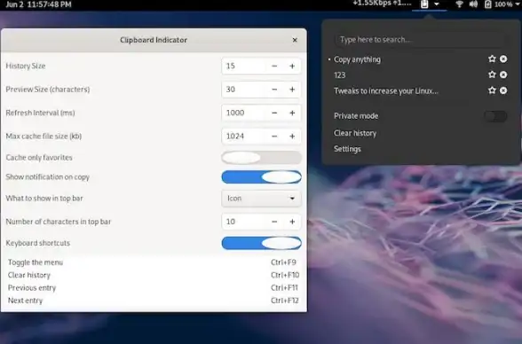Screen dimensions: 522x344
Task: Remove the '123' clipboard entry
Action: click(503, 74)
